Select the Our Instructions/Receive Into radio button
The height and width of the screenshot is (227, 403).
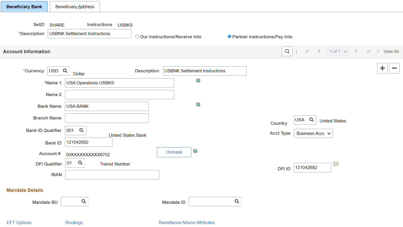137,36
